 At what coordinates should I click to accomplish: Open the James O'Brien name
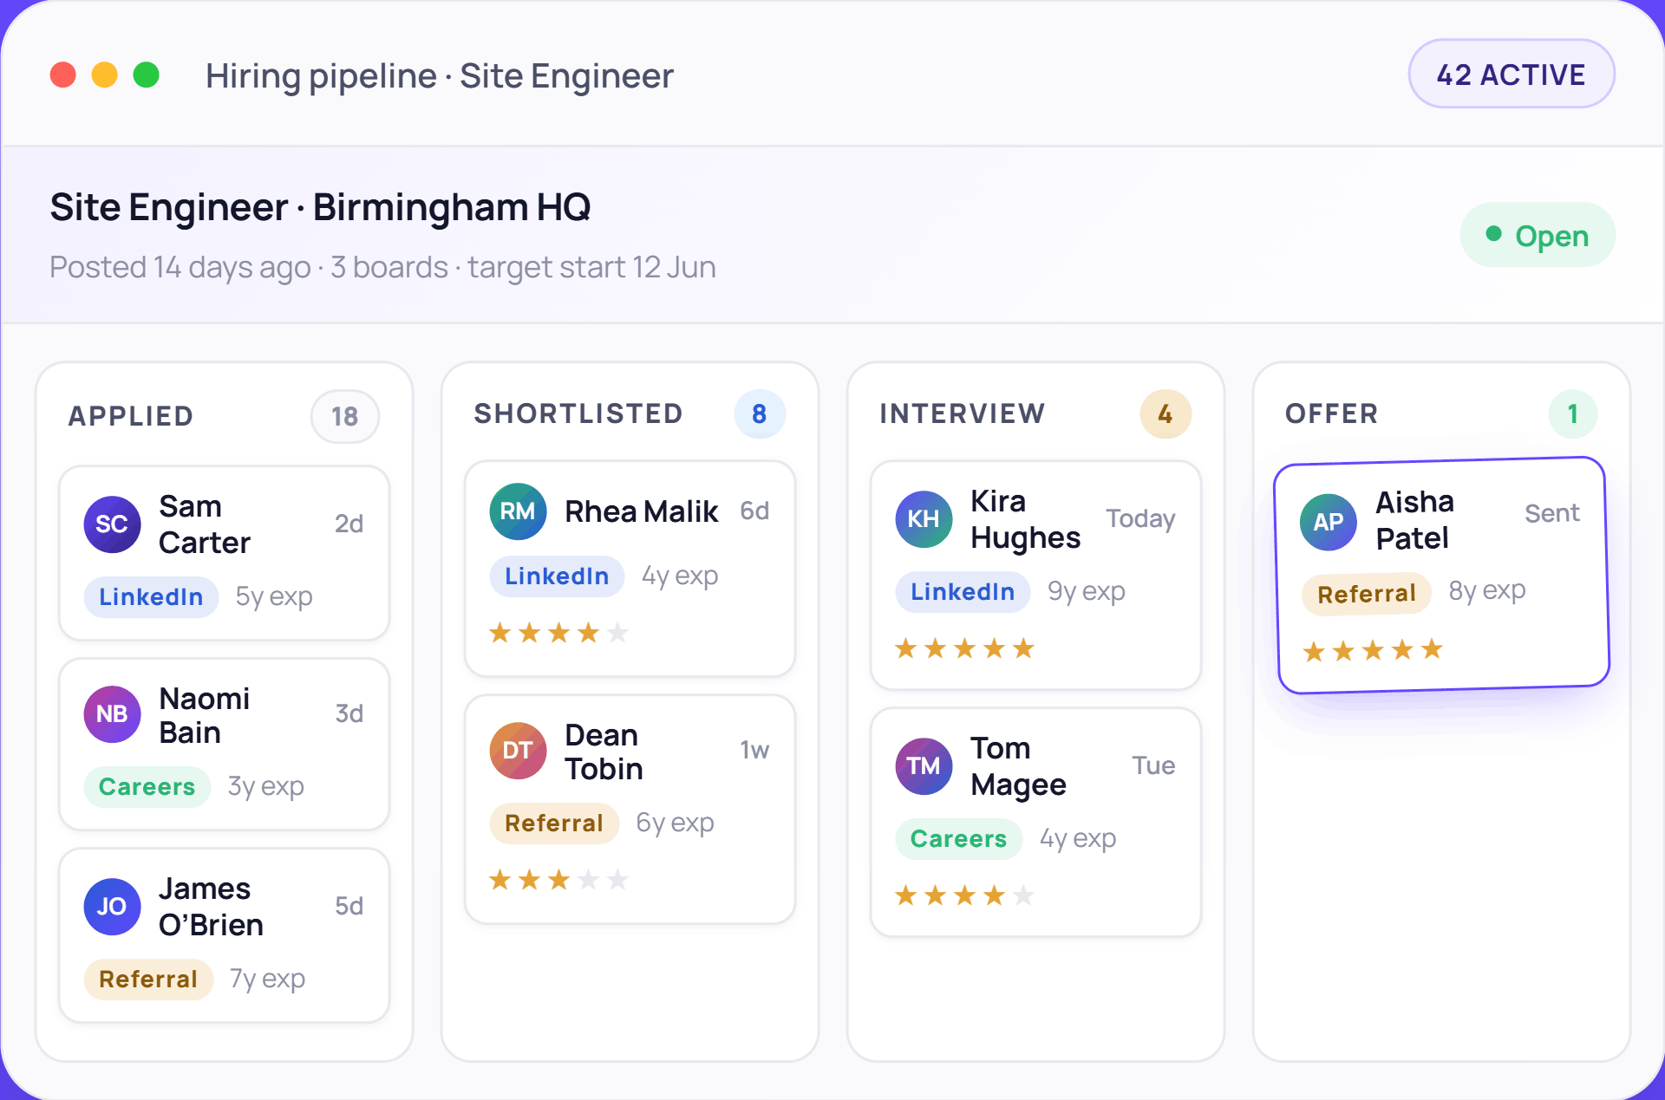[211, 907]
